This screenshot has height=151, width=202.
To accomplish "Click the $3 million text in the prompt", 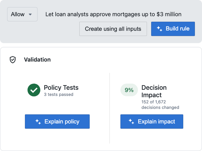I will 169,14.
